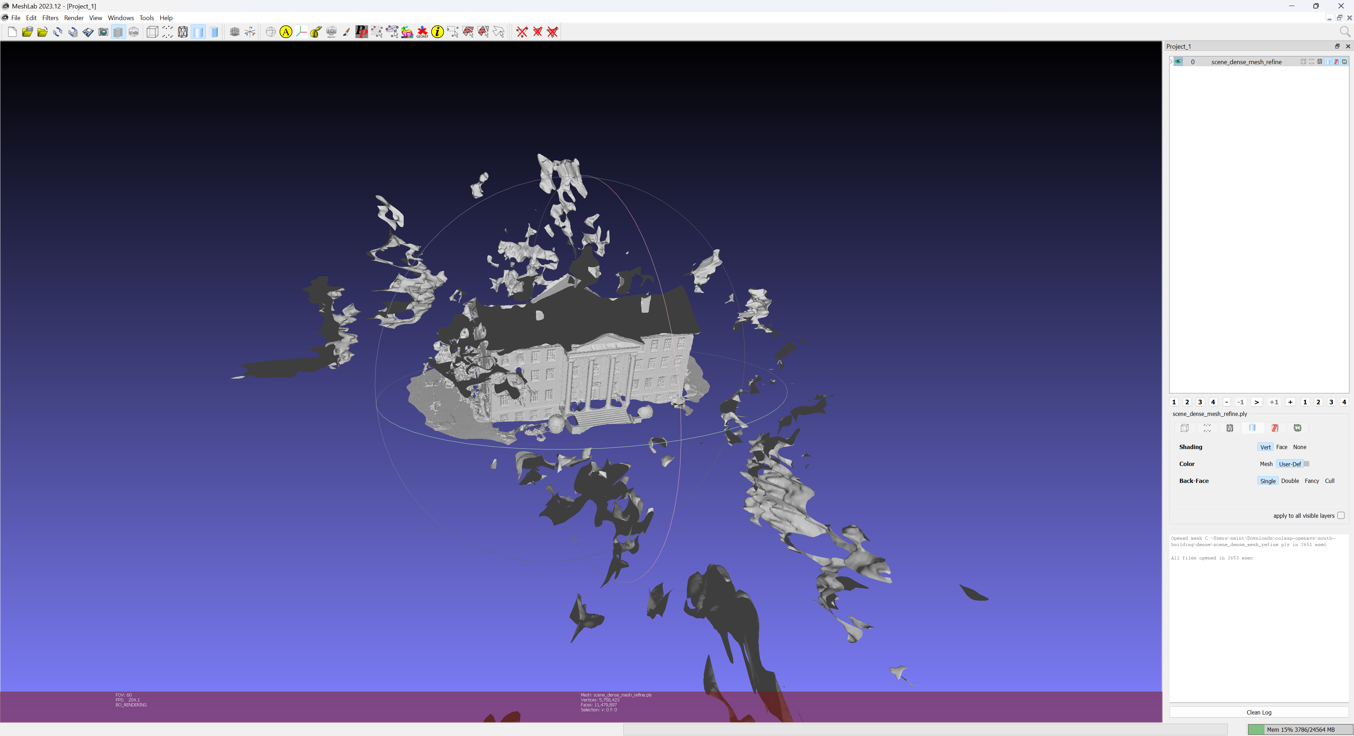Viewport: 1354px width, 736px height.
Task: Click Delete selected faces and vertices icon
Action: click(x=553, y=32)
